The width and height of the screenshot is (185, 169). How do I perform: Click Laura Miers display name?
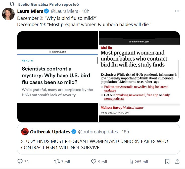coord(30,11)
